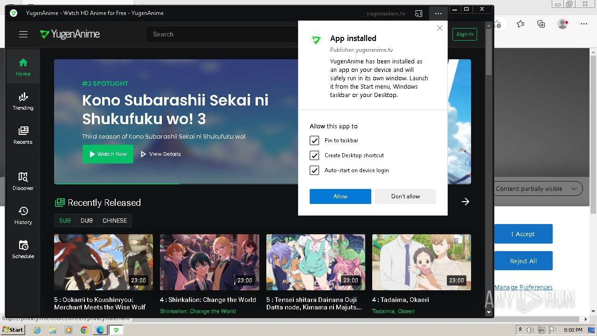Viewport: 597px width, 336px height.
Task: Select YugenAnime app in taskbar
Action: coord(116,330)
